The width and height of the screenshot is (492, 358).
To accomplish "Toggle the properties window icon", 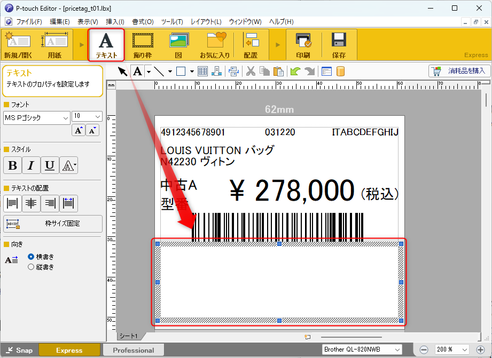I will (x=326, y=71).
